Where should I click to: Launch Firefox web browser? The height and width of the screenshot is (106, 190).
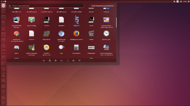pyautogui.click(x=76, y=34)
